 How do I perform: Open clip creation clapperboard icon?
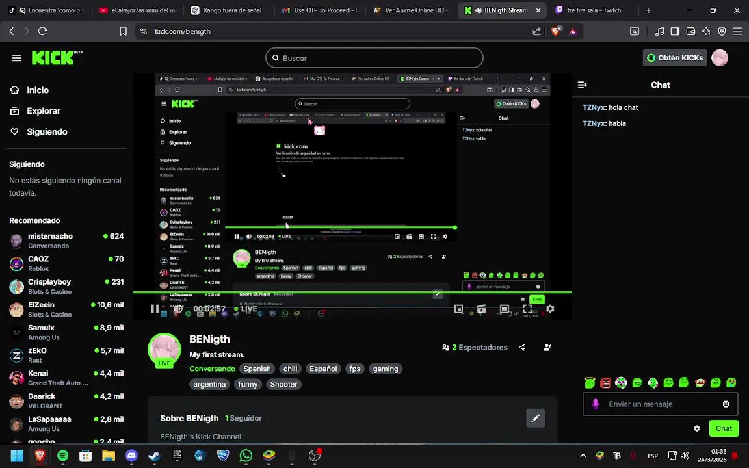[x=481, y=309]
